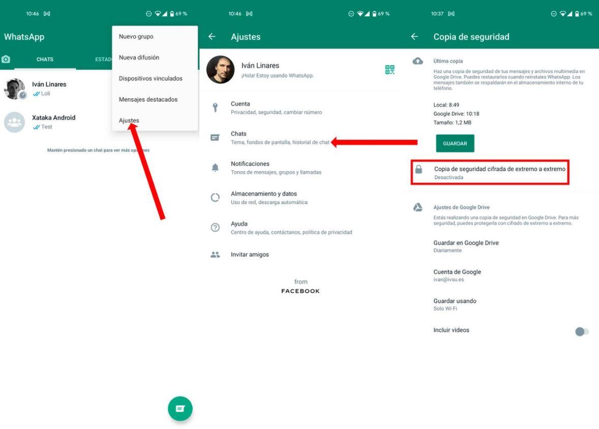Tap the question mark icon for Ayuda

pos(215,228)
